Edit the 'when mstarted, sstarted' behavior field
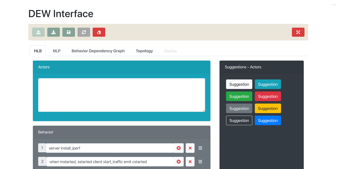Screen dimensions: 339x169 pyautogui.click(x=110, y=162)
